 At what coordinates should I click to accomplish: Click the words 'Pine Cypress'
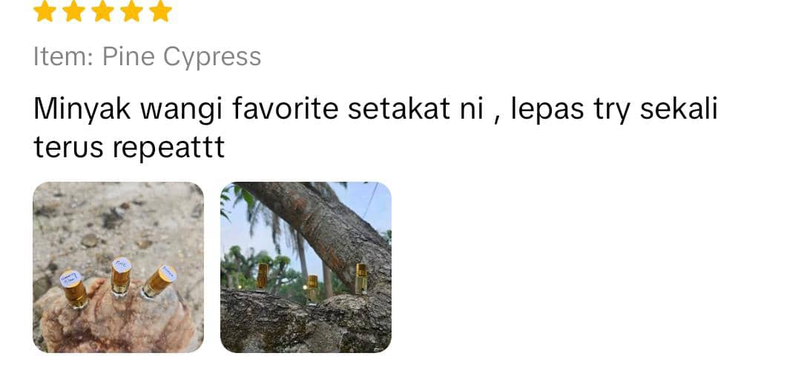[x=182, y=56]
